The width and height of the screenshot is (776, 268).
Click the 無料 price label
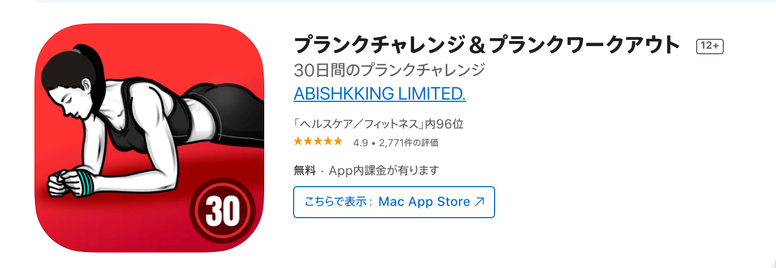pyautogui.click(x=305, y=171)
